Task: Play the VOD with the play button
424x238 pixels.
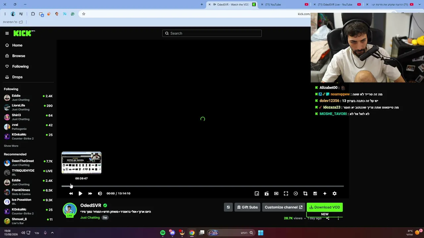Action: click(80, 193)
